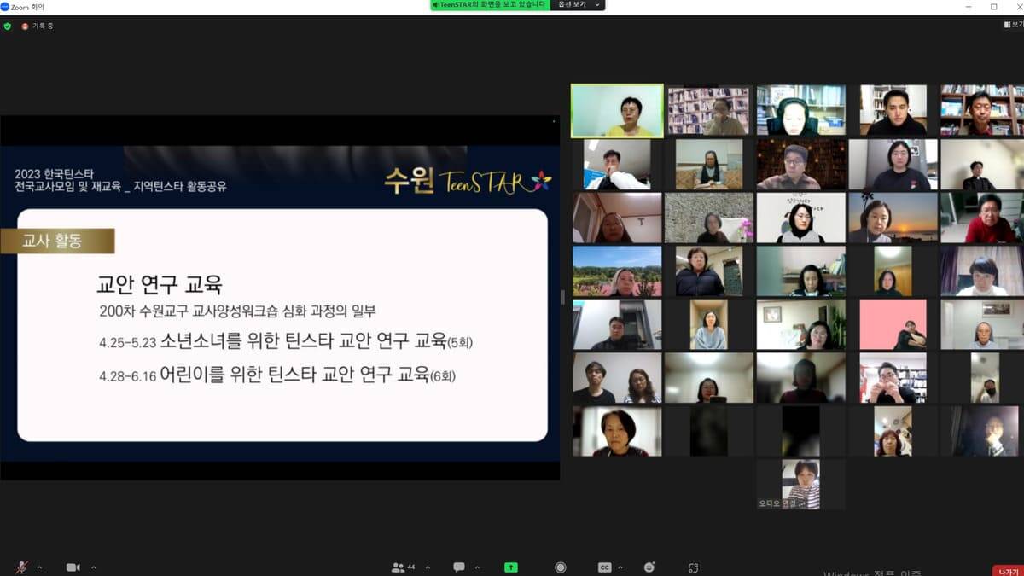
Task: Click the 4.25-5.23 소년소녀 course line
Action: (x=286, y=342)
